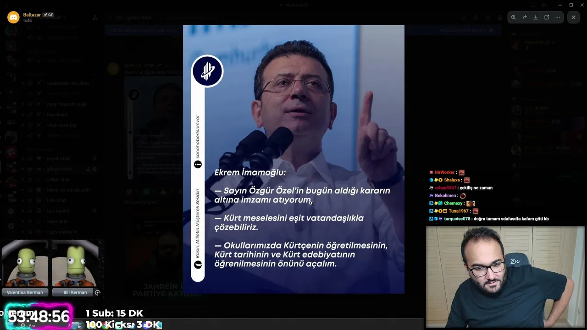Open the three-dots more options menu

pos(558,17)
